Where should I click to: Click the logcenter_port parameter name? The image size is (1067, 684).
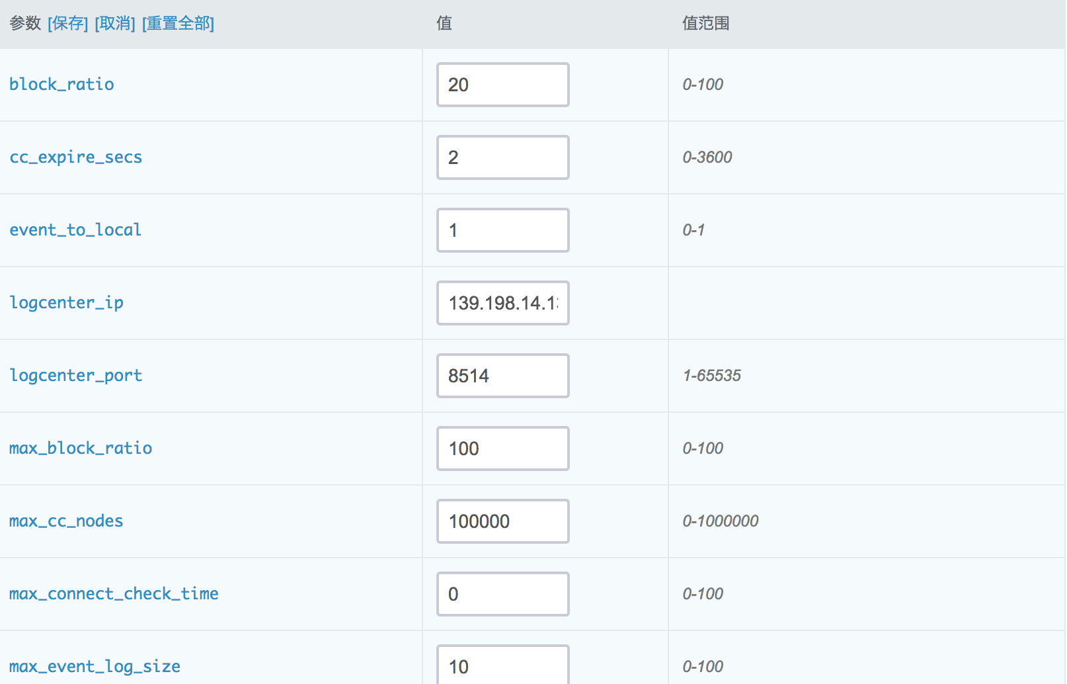(75, 376)
